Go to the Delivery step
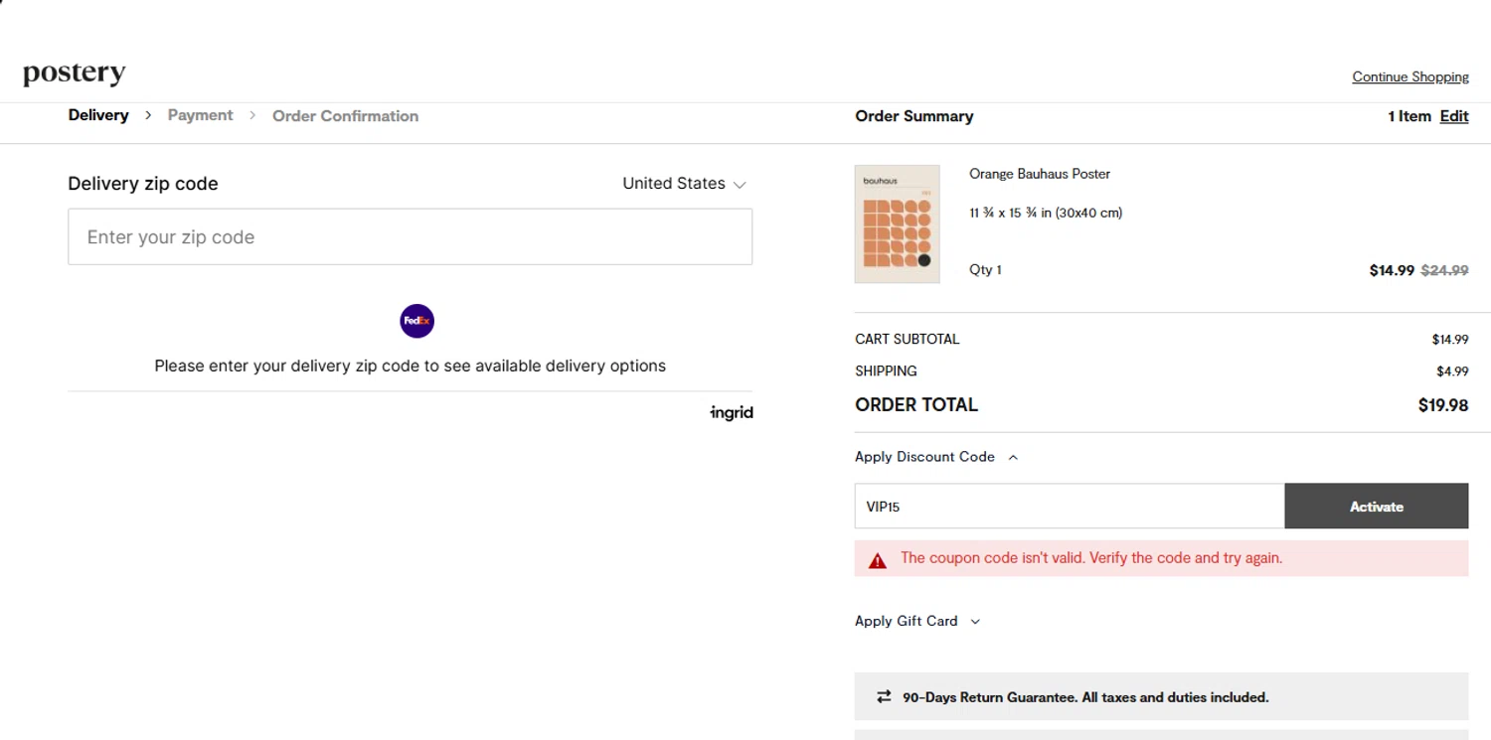This screenshot has width=1491, height=740. (x=98, y=115)
